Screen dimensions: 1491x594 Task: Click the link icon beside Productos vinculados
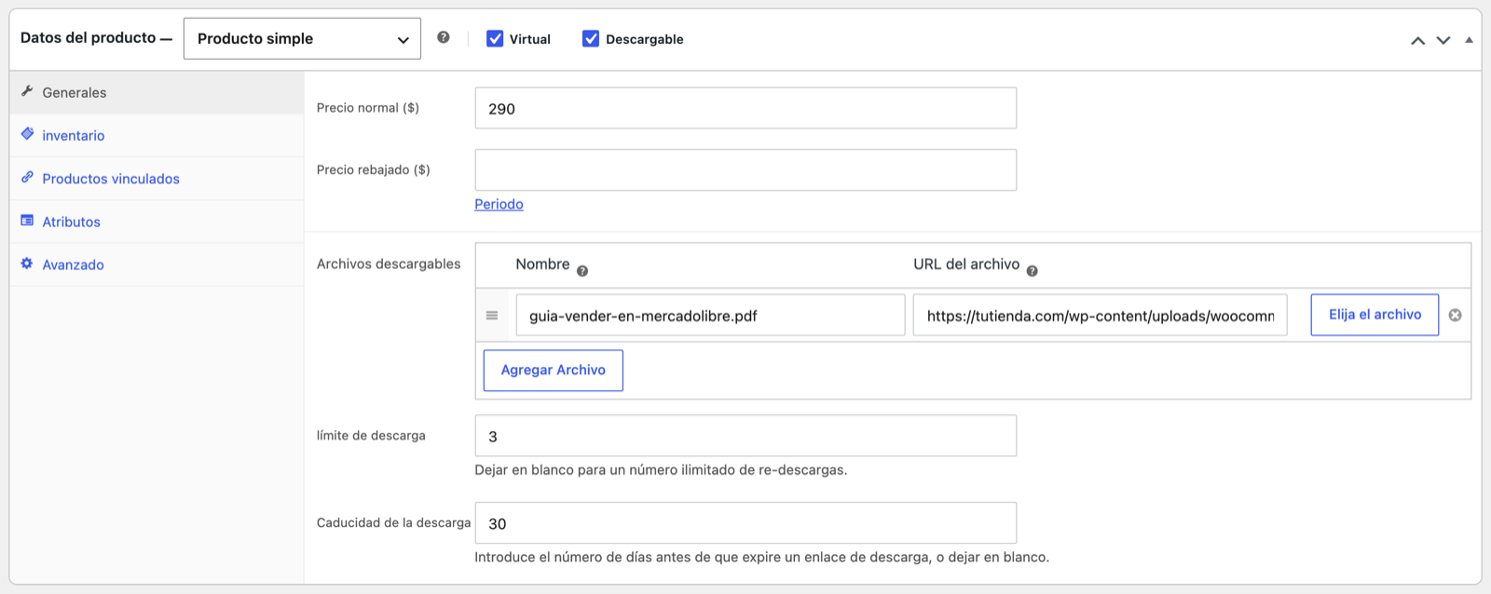[27, 177]
